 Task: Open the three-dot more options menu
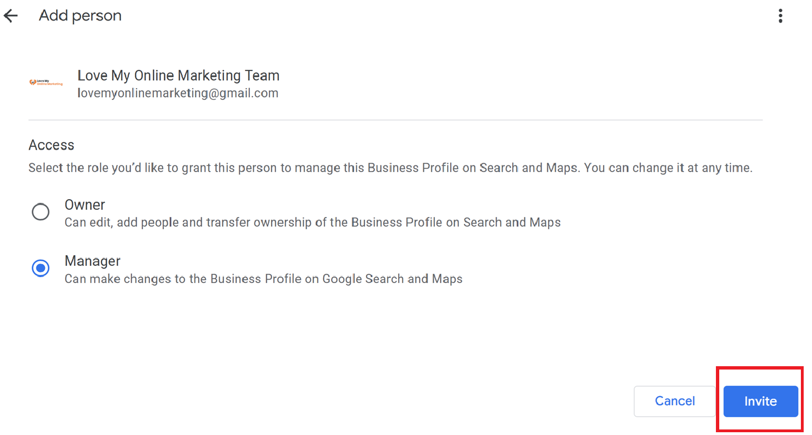pos(780,16)
